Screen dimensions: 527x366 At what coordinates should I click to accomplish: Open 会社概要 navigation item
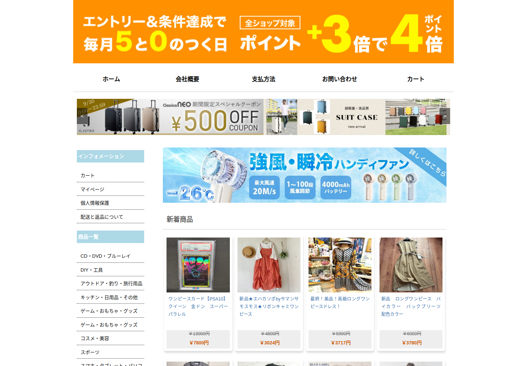187,79
